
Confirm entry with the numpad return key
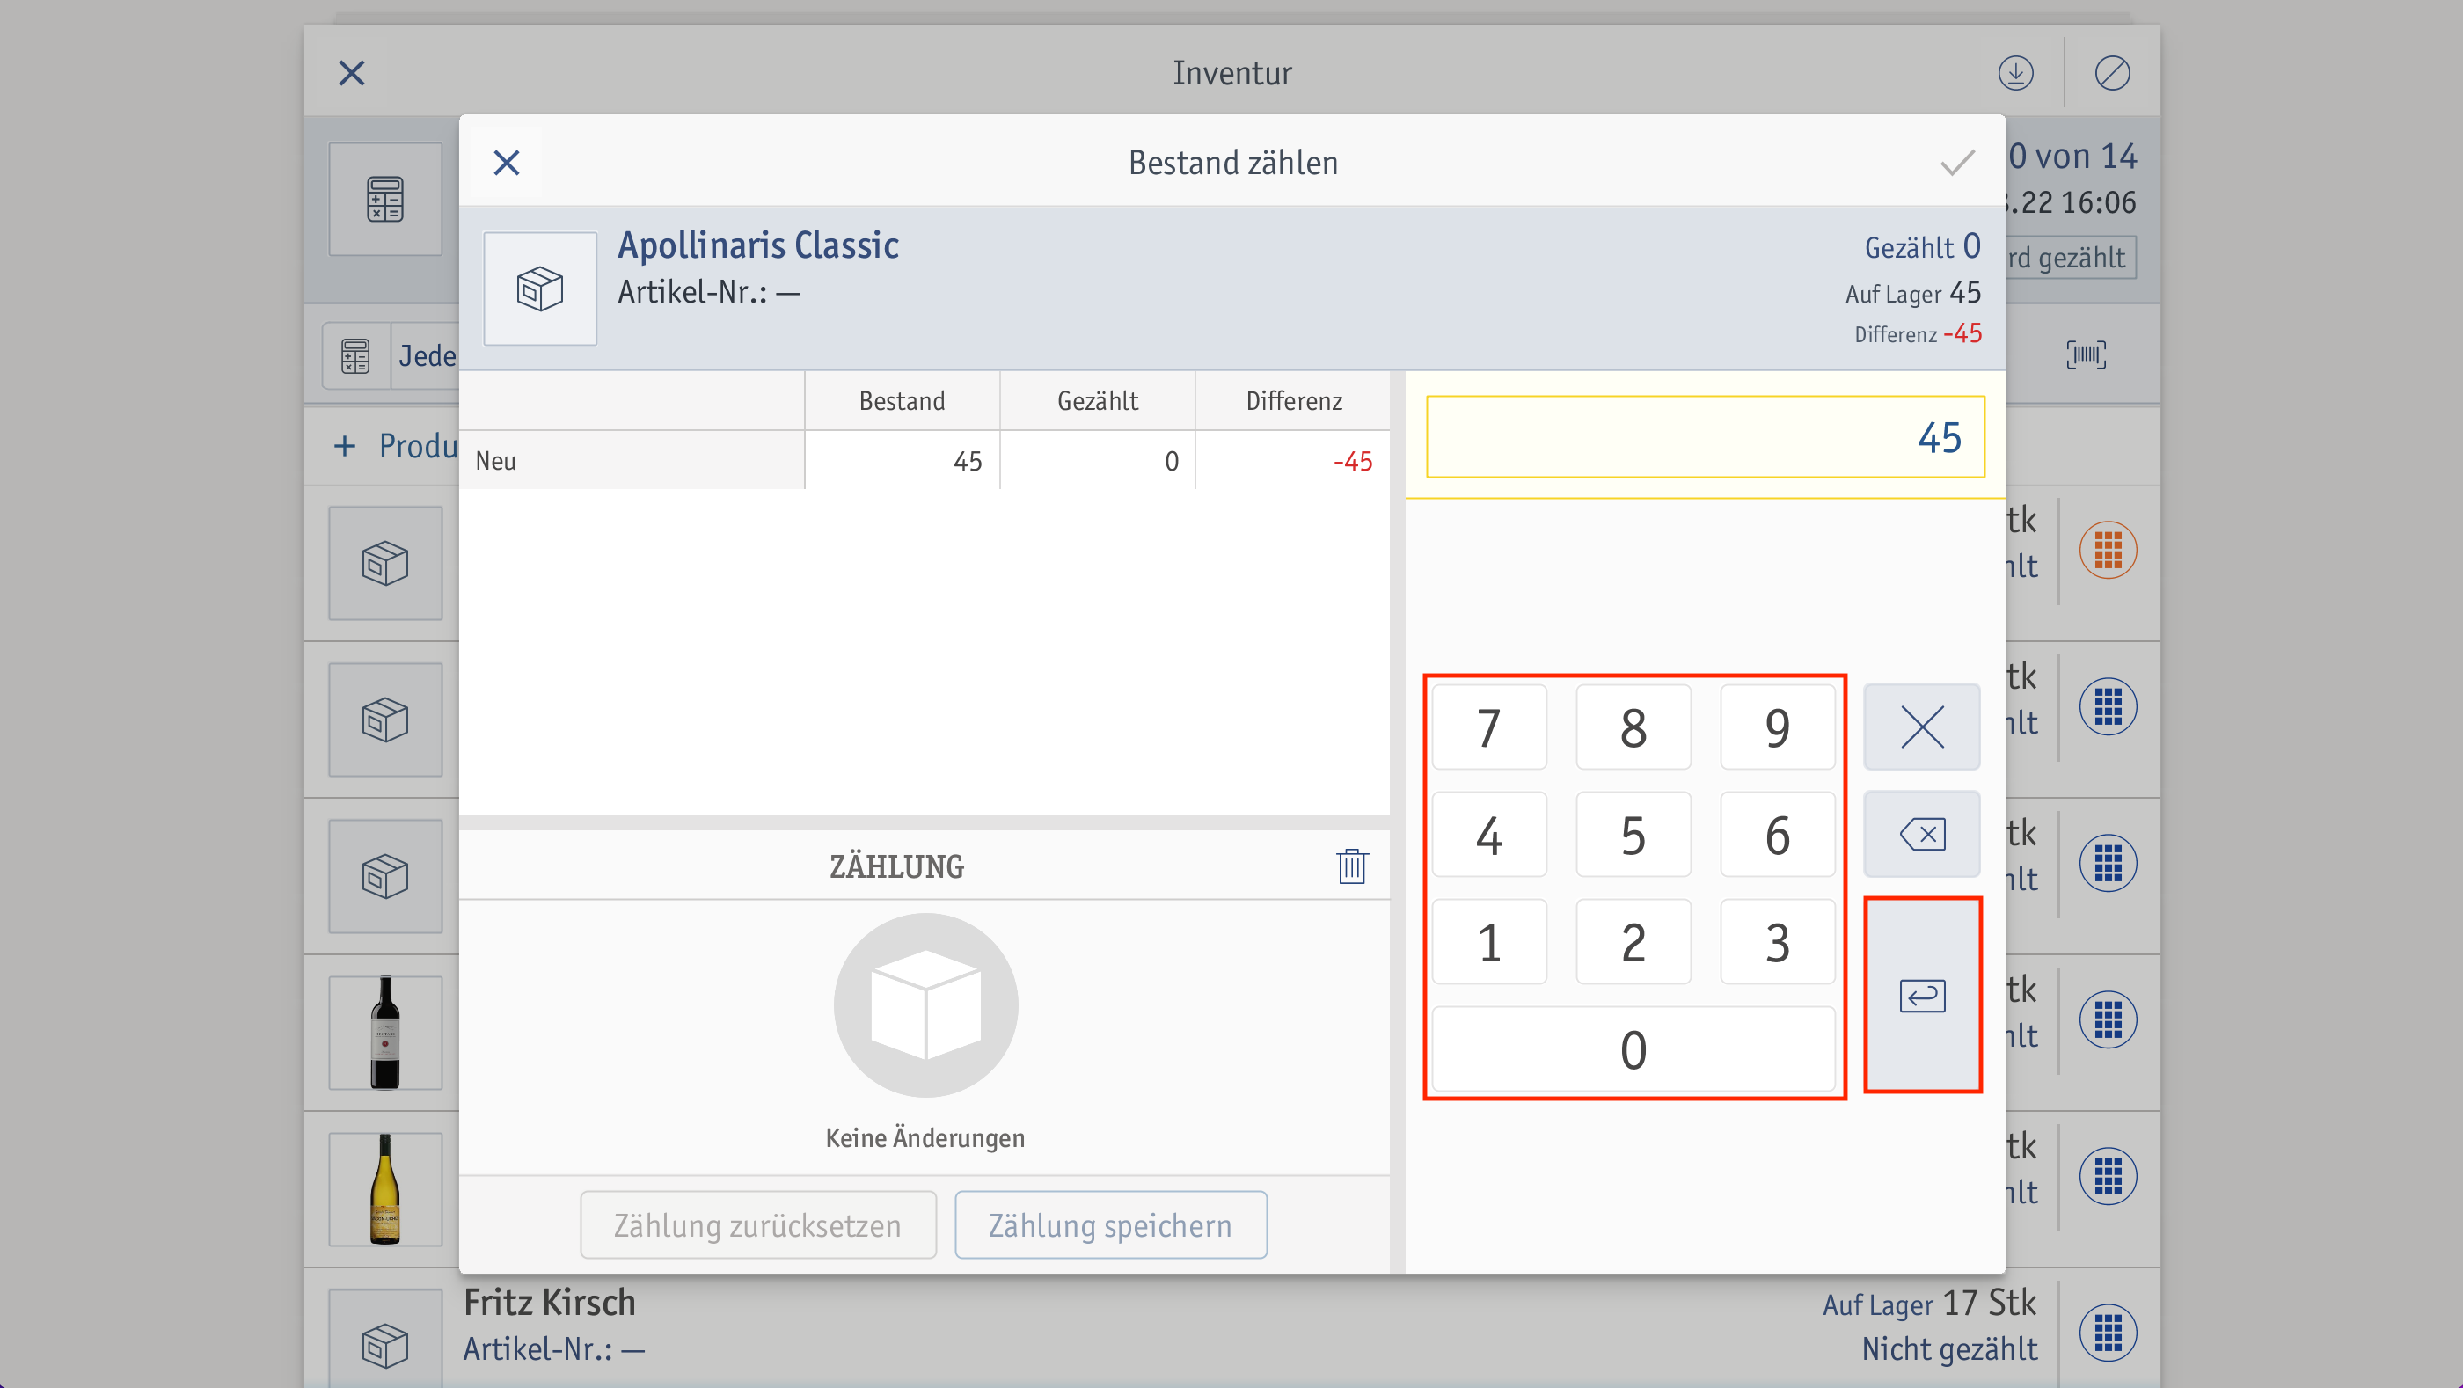tap(1922, 995)
